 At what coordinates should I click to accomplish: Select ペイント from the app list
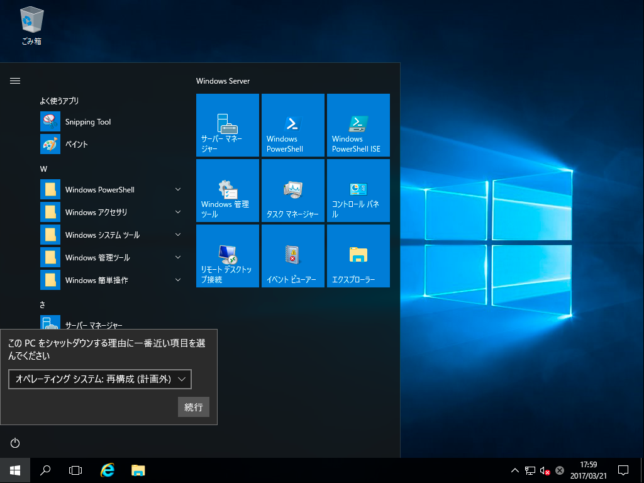click(77, 145)
